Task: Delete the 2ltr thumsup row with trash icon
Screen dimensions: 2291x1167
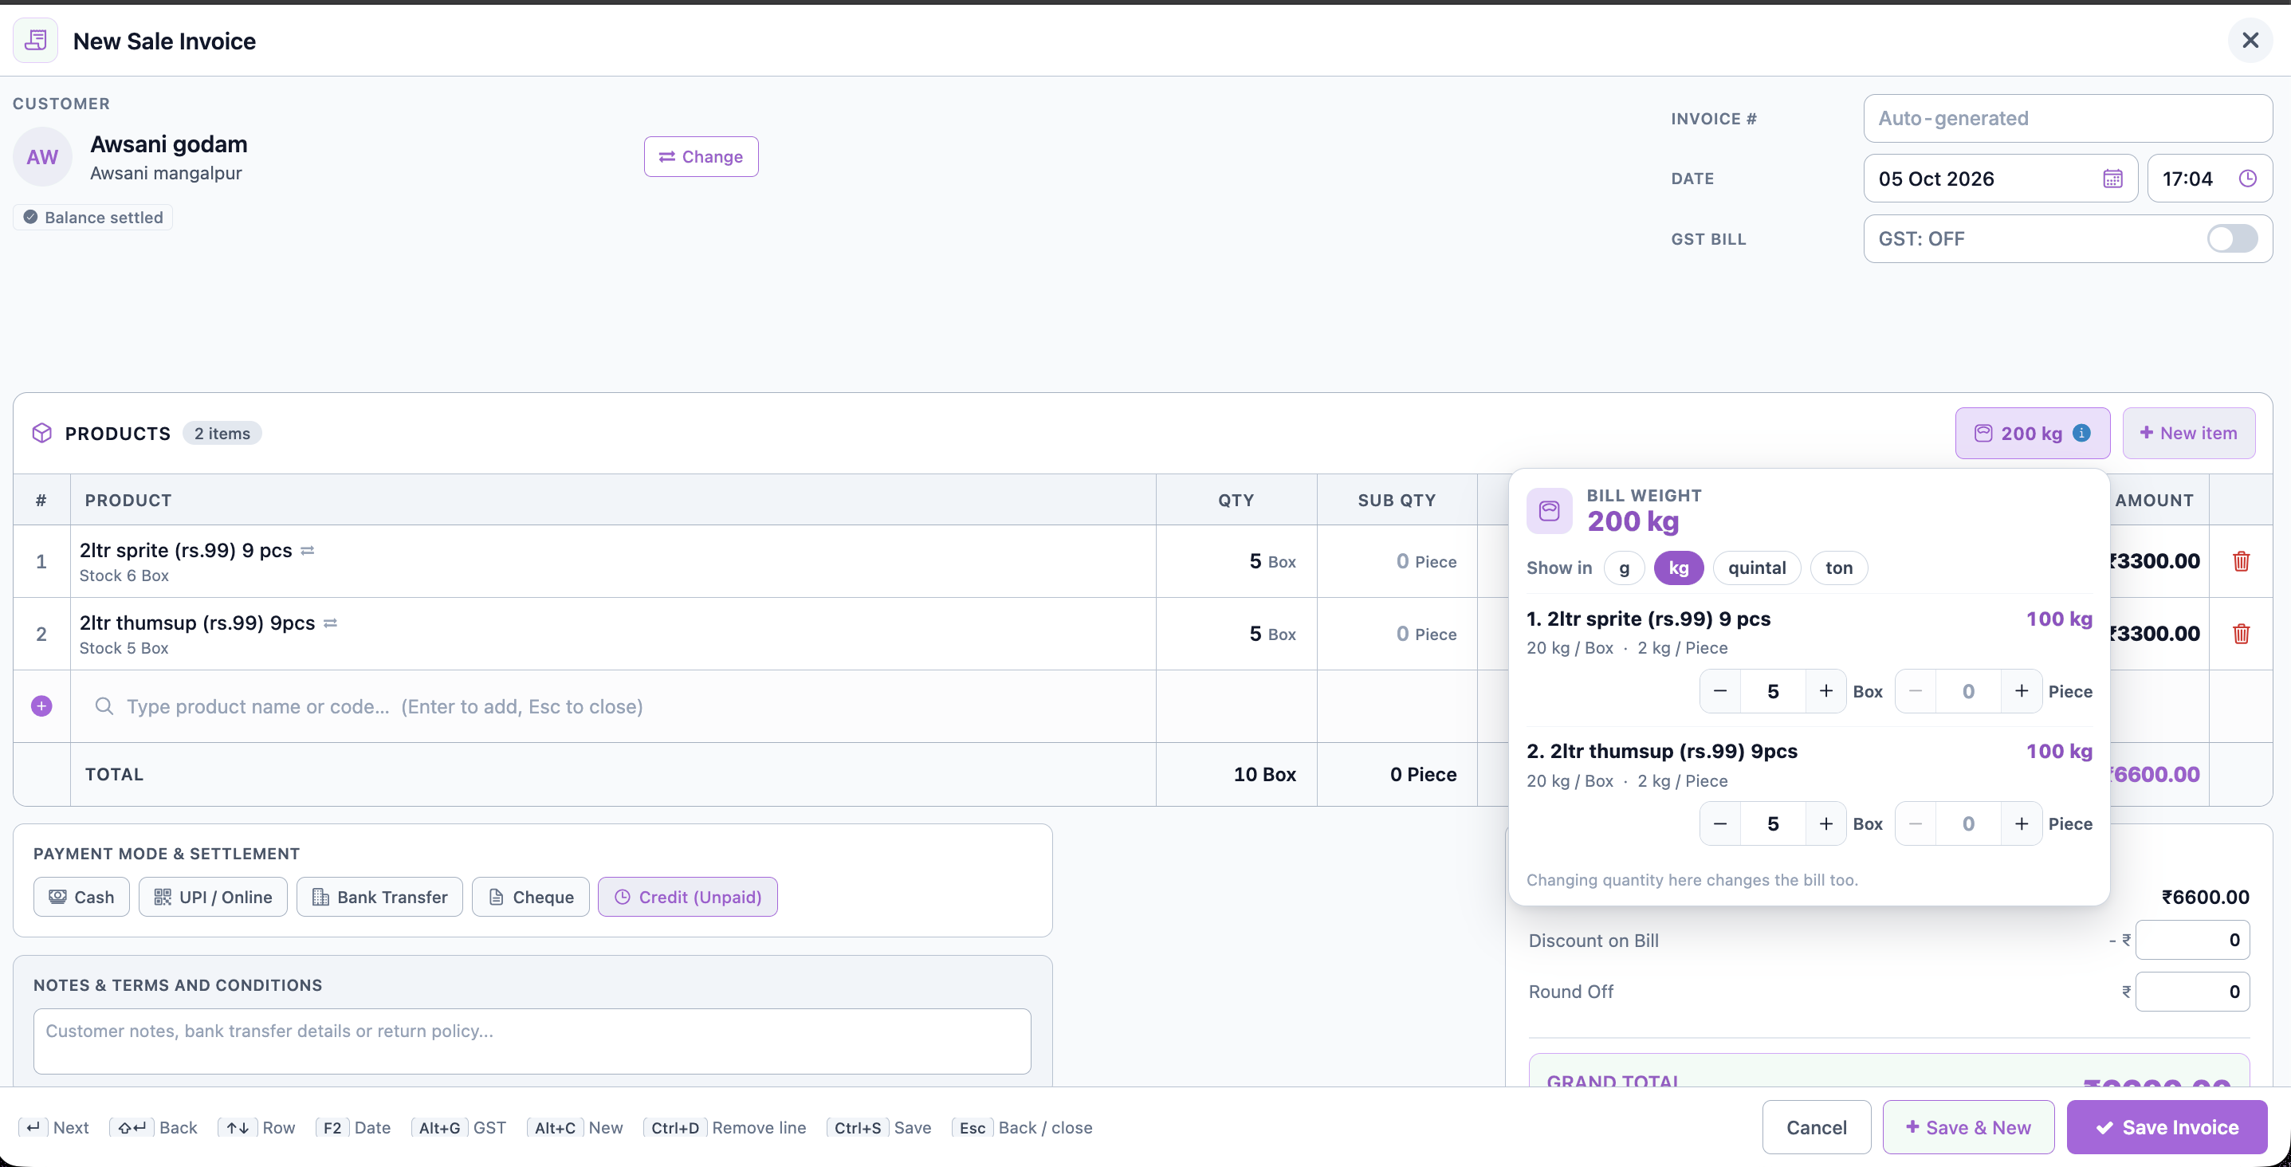Action: pyautogui.click(x=2242, y=633)
